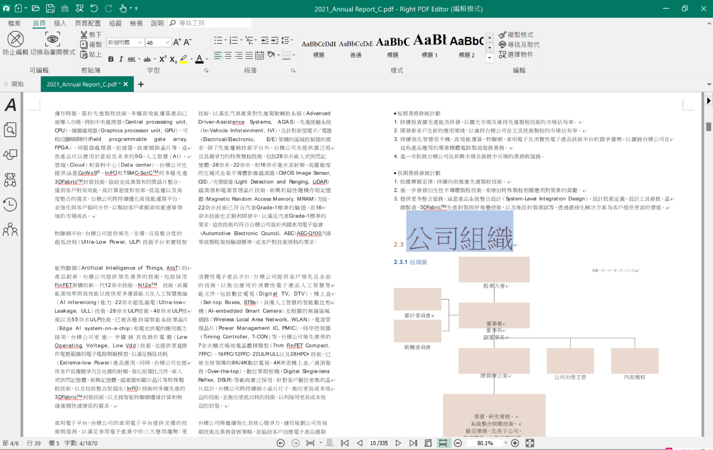Screen dimensions: 713x450
Task: Open the search panel in left sidebar
Action: point(10,130)
